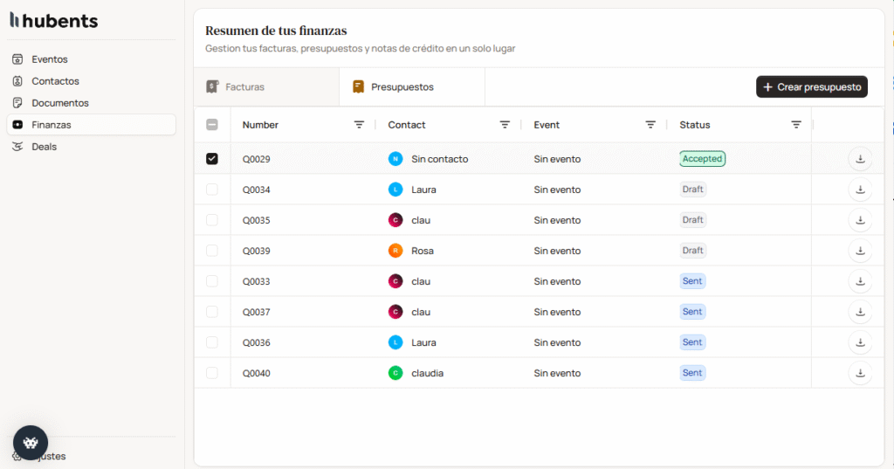Select the checkbox for quote Q0034
Viewport: 894px width, 469px height.
(x=212, y=190)
